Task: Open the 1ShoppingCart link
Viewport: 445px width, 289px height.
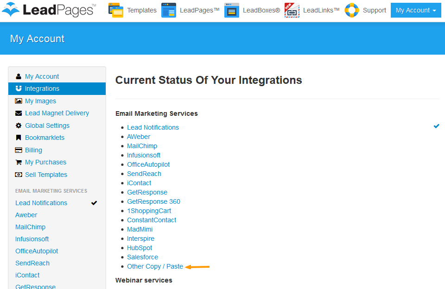Action: pos(149,211)
